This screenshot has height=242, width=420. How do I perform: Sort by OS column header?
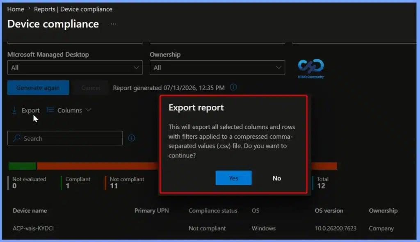[x=255, y=211]
